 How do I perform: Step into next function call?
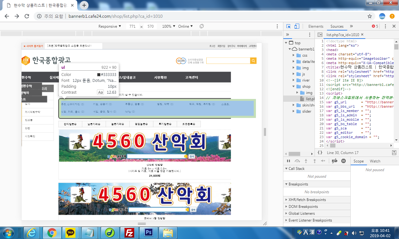pos(306,161)
